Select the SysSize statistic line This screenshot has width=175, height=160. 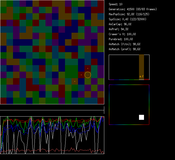pyautogui.click(x=127, y=19)
